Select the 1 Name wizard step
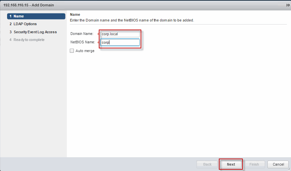This screenshot has width=291, height=171. tap(36, 16)
